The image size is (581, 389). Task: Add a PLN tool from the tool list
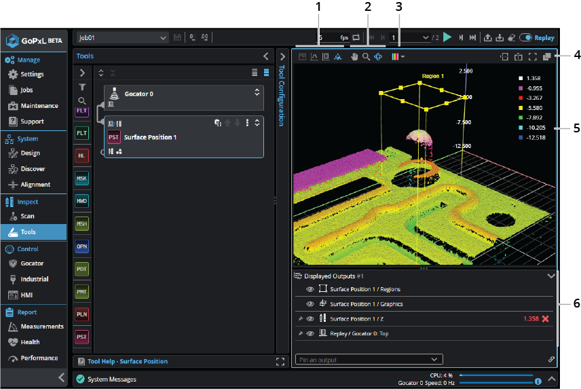click(x=81, y=314)
